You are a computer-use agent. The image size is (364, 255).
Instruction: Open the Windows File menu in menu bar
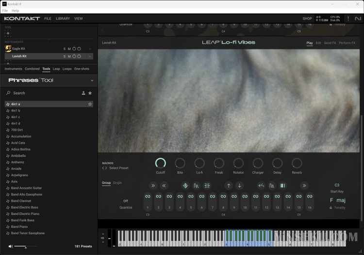(x=5, y=11)
